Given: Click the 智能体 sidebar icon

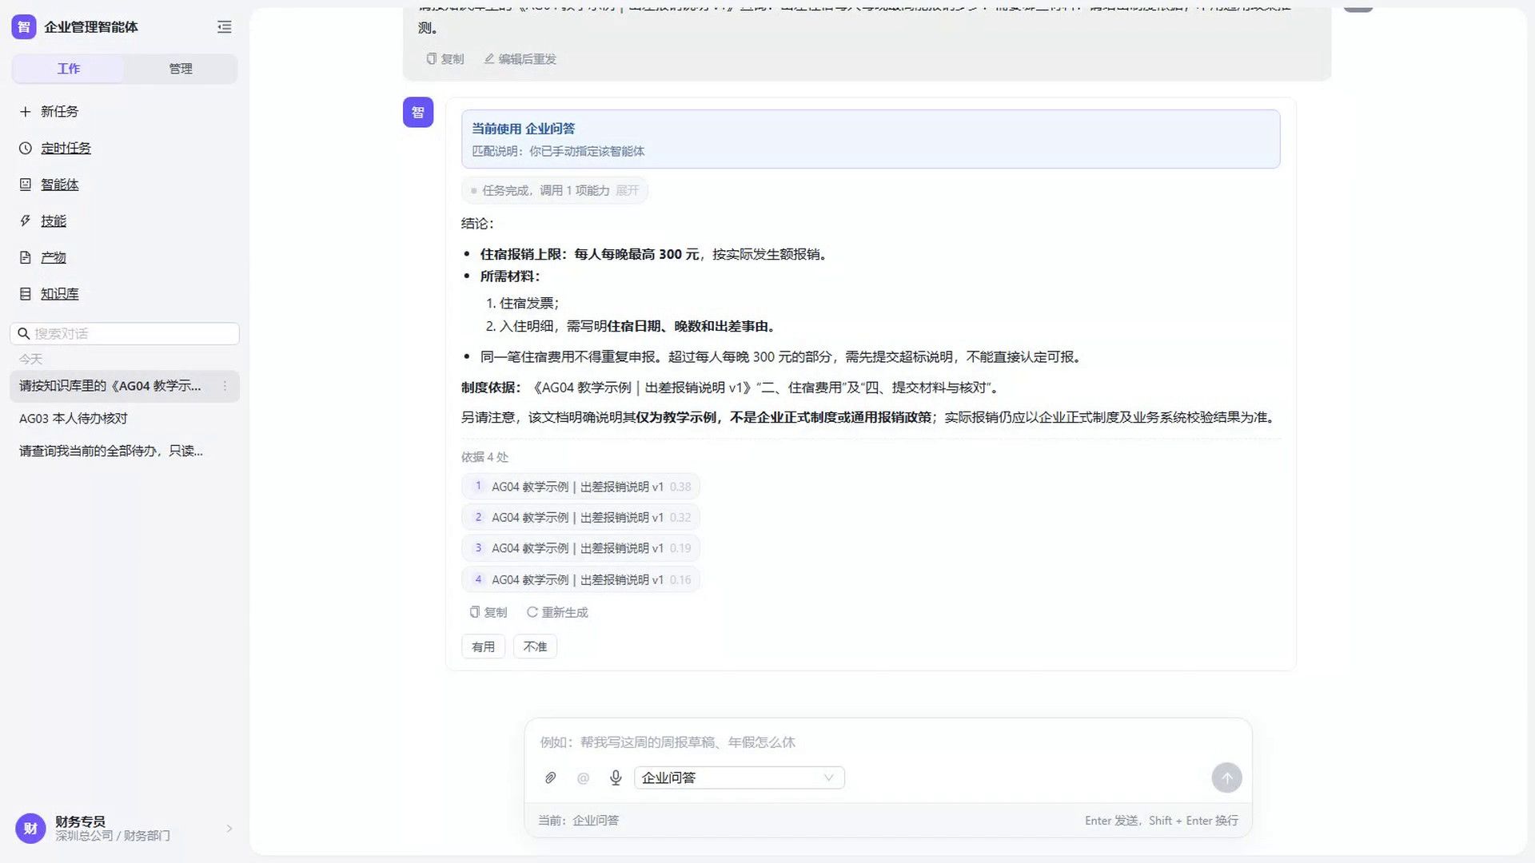Looking at the screenshot, I should pos(25,185).
